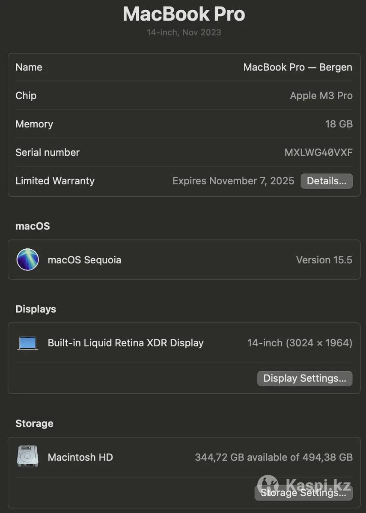The height and width of the screenshot is (513, 366).
Task: Click the 14-inch (3024 × 1964) resolution text
Action: (x=300, y=343)
